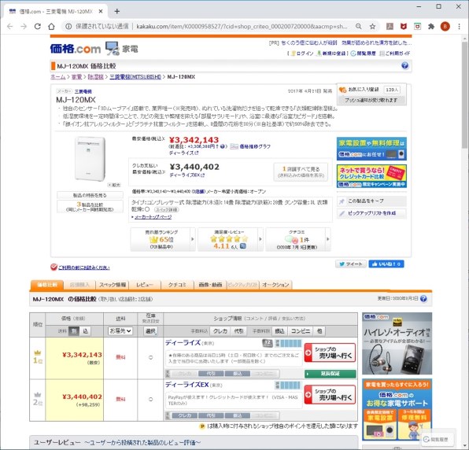Click 三菱電機(MITSUBISHI) breadcrumb link
This screenshot has width=469, height=450.
(135, 77)
